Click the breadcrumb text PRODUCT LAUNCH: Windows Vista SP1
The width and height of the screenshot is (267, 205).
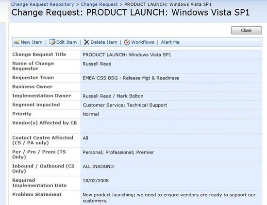[x=168, y=4]
